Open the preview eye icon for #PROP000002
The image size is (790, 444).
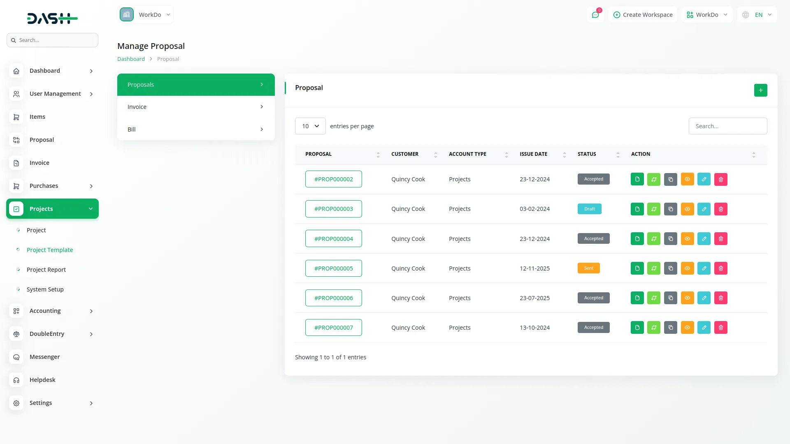pos(687,179)
